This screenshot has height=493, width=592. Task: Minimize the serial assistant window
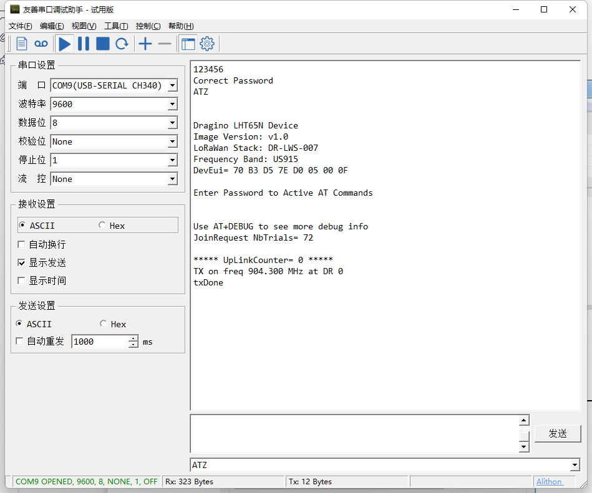(516, 9)
